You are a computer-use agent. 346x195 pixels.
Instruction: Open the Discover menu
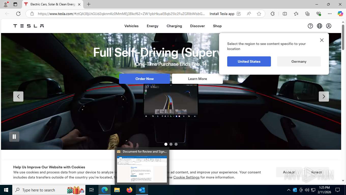coord(197,26)
